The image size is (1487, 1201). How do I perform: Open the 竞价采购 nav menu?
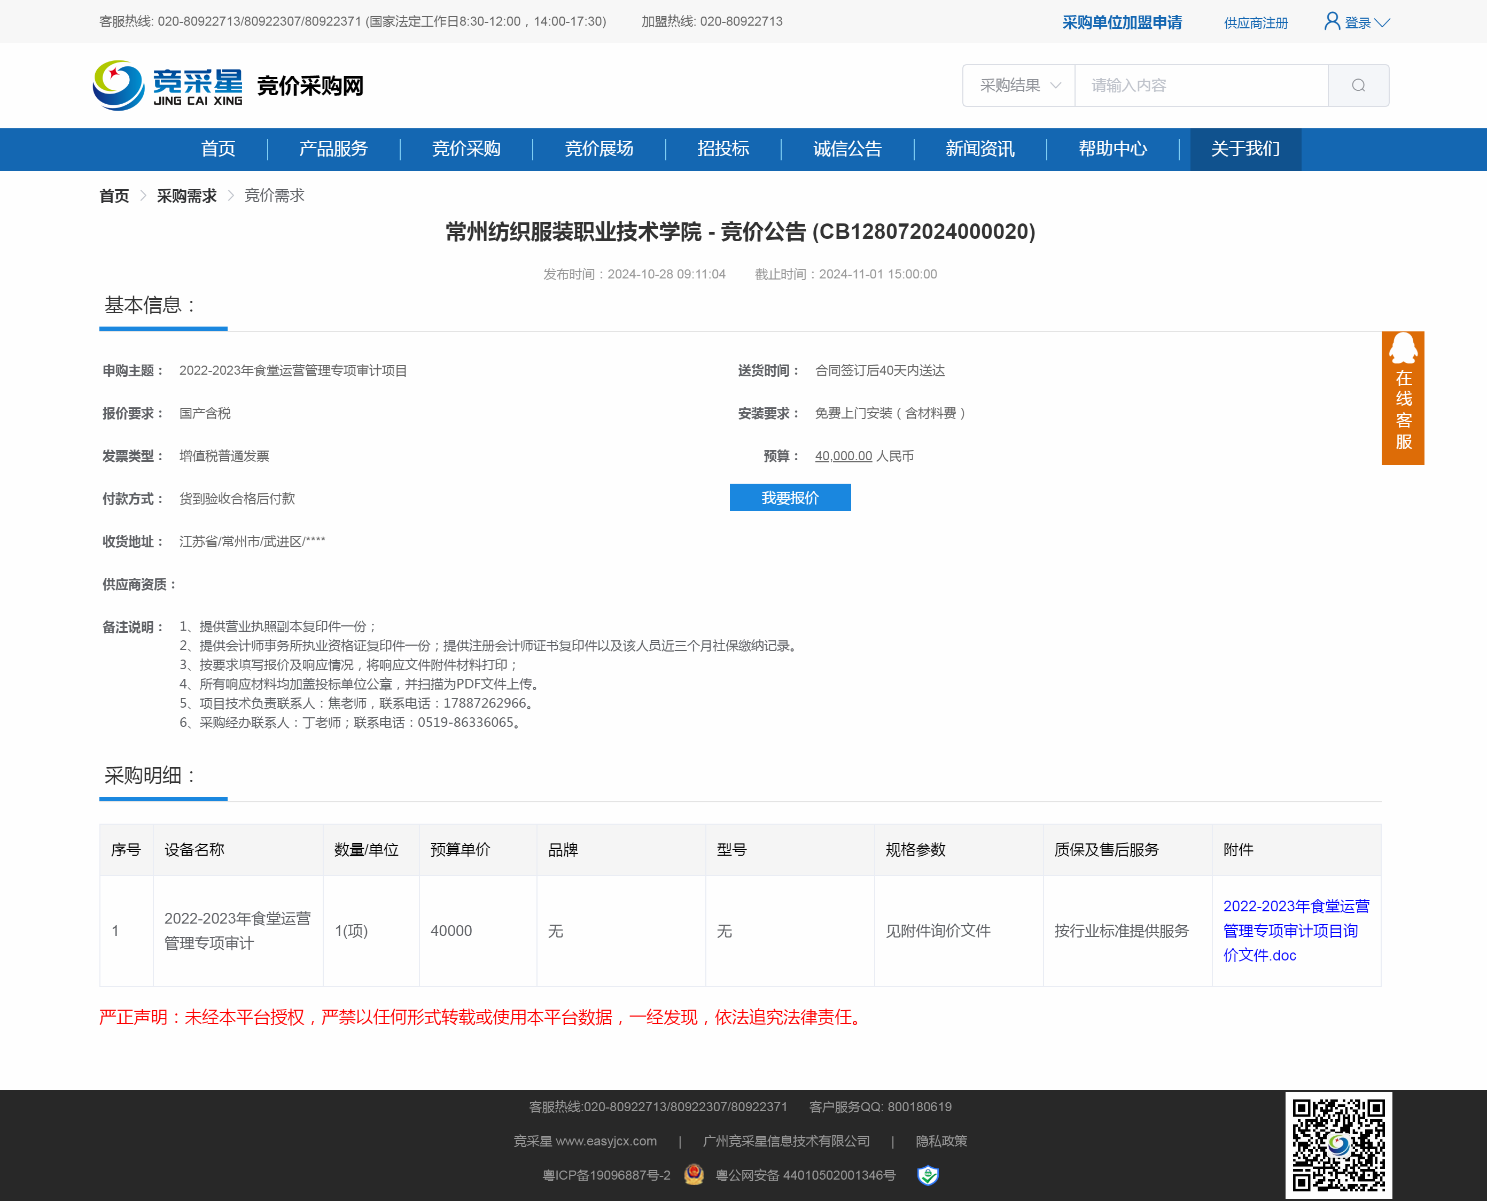466,149
